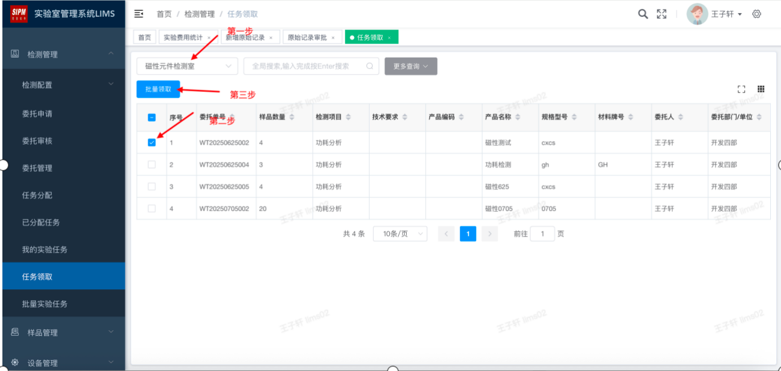This screenshot has width=781, height=371.
Task: Open the 磁性元件检测室 lab dropdown
Action: pyautogui.click(x=187, y=66)
